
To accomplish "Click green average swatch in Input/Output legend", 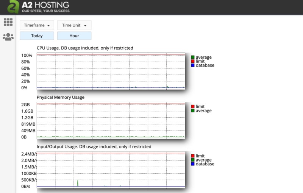I will pyautogui.click(x=193, y=160).
